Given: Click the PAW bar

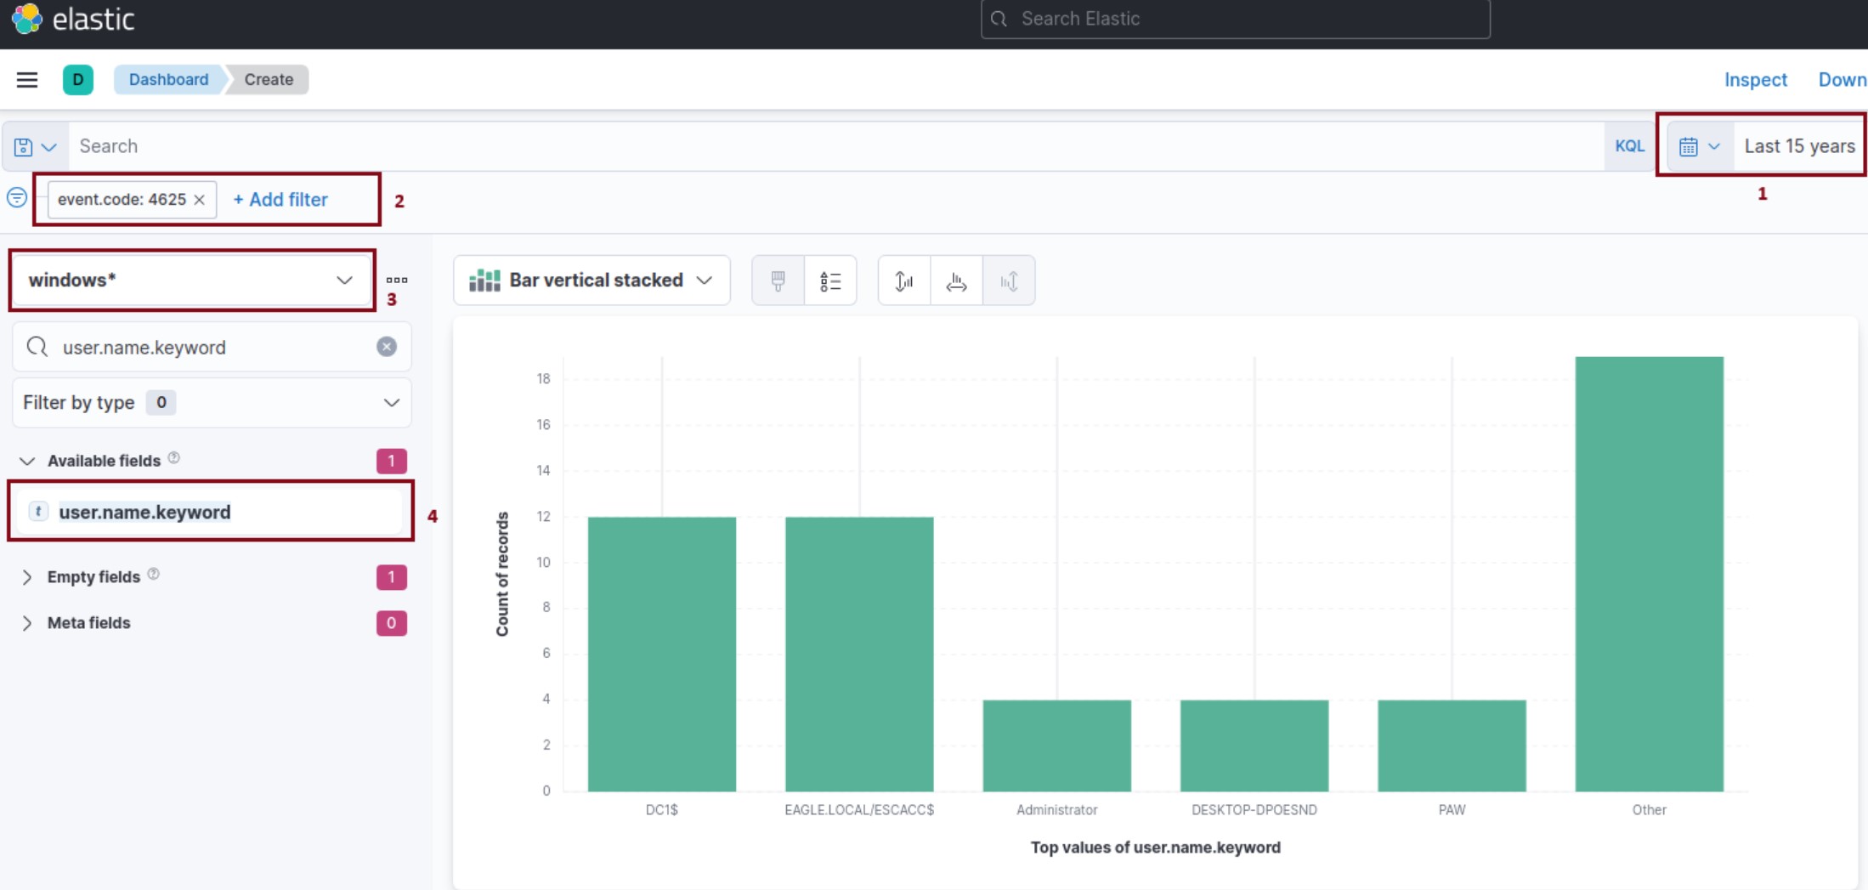Looking at the screenshot, I should tap(1452, 745).
